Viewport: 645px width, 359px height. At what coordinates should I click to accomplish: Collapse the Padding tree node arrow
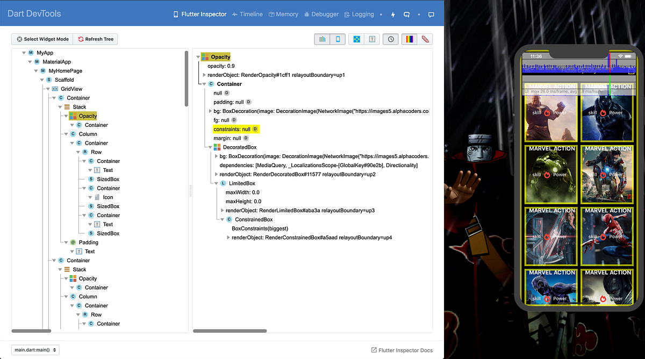coord(66,242)
